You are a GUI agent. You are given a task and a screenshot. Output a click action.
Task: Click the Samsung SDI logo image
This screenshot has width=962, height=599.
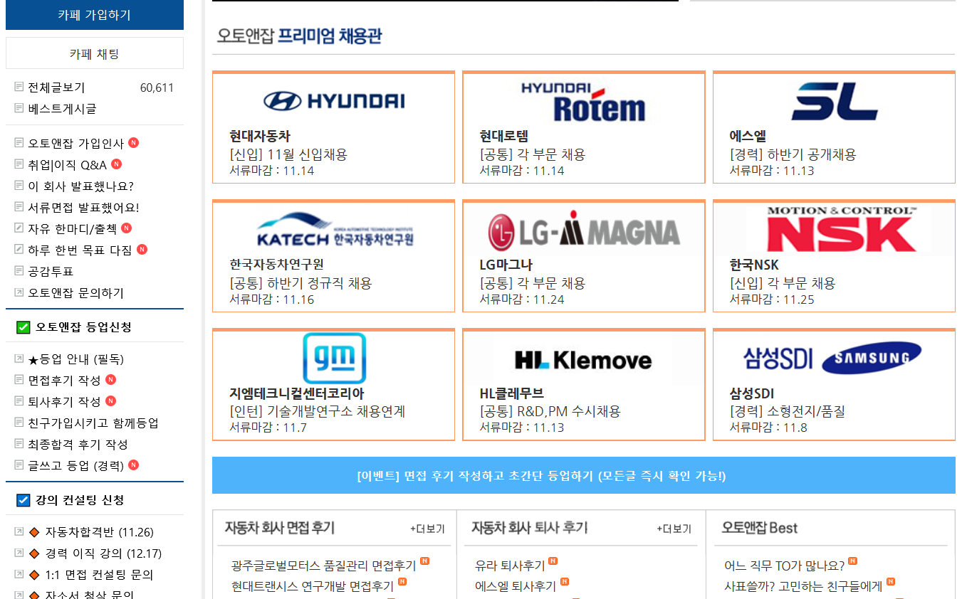pos(832,358)
